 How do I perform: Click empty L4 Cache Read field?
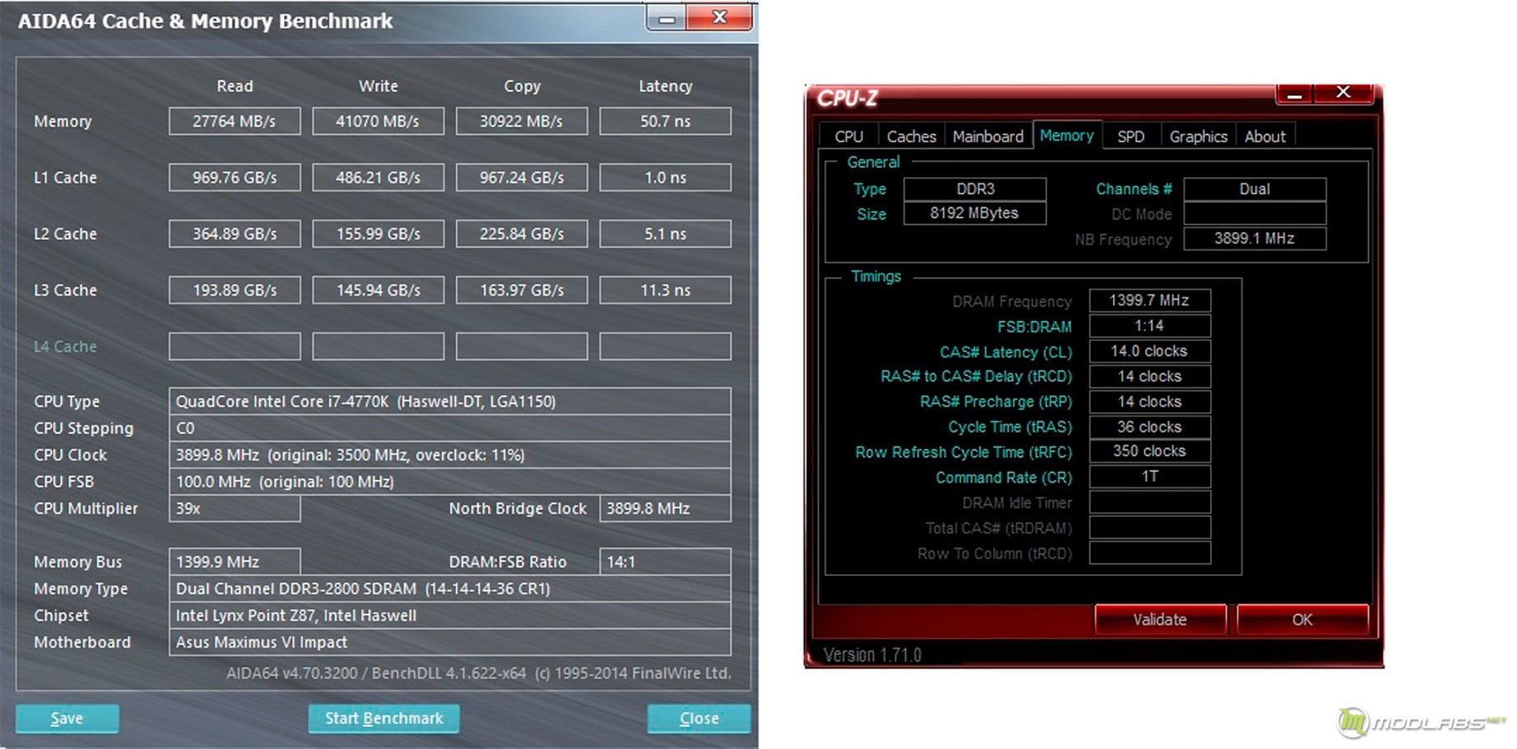tap(235, 346)
